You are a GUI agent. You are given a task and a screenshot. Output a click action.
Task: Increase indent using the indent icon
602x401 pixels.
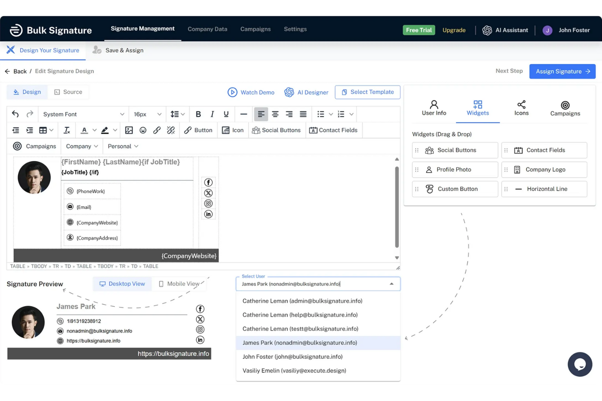30,130
